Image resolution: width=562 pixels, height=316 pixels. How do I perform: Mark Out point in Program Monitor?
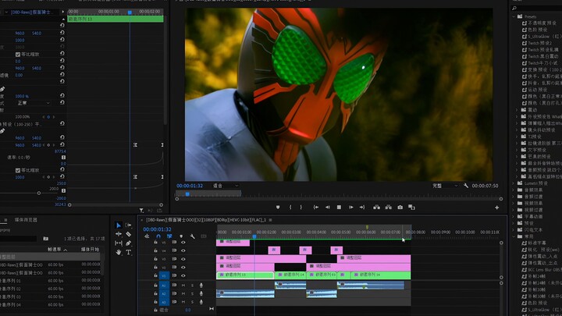click(x=301, y=207)
